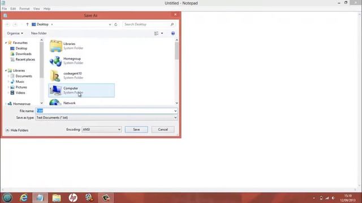Open the Notepad View menu
This screenshot has width=362, height=203.
(36, 9)
